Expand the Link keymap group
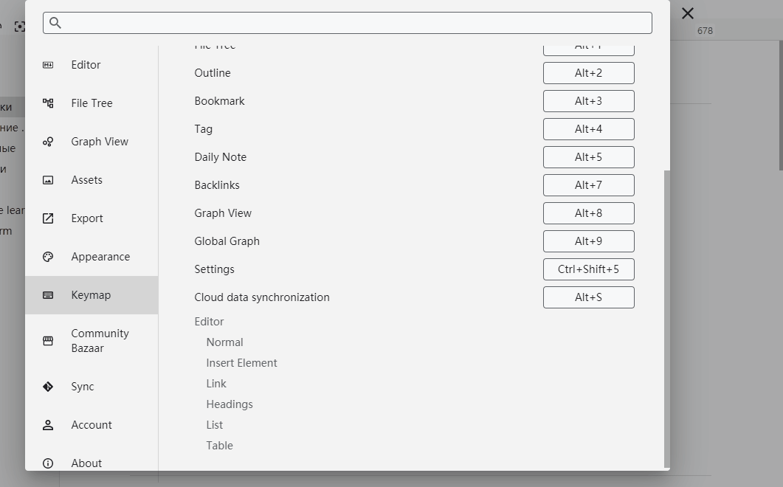Screen dimensions: 783x487 pos(216,384)
